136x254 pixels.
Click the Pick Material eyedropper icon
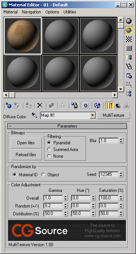[34, 115]
